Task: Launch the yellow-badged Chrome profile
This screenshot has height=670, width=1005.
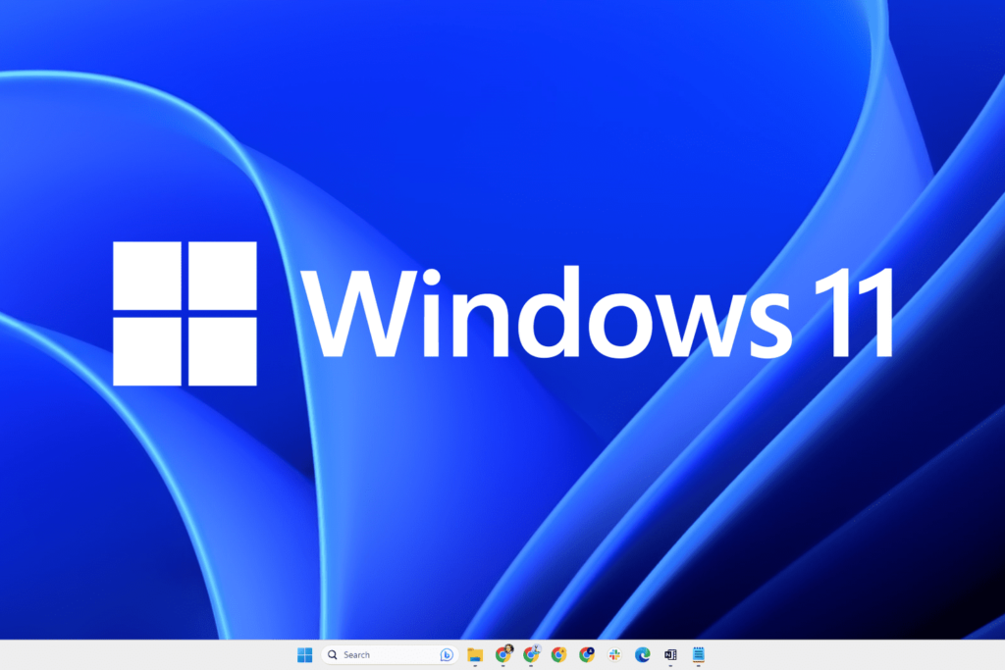Action: (559, 653)
